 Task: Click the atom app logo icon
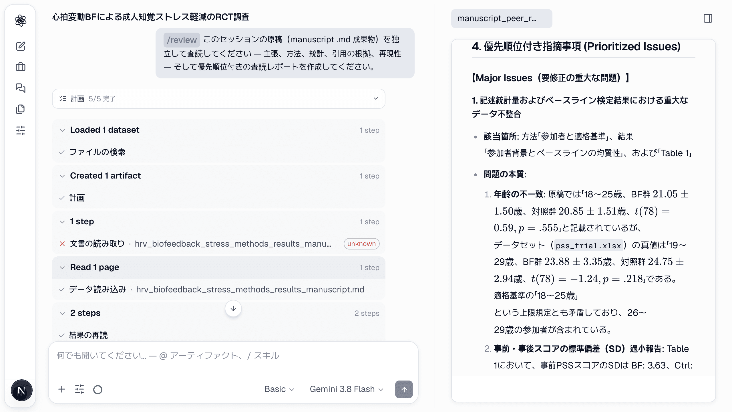pyautogui.click(x=21, y=21)
